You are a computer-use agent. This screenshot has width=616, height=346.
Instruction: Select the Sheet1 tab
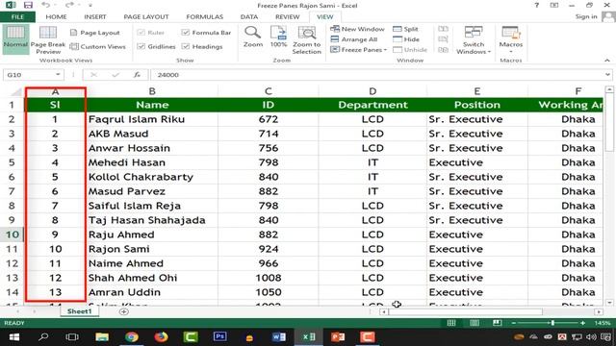79,311
